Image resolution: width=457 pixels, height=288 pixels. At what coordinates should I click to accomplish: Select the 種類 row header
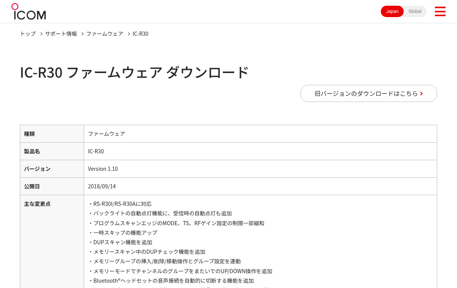click(52, 134)
